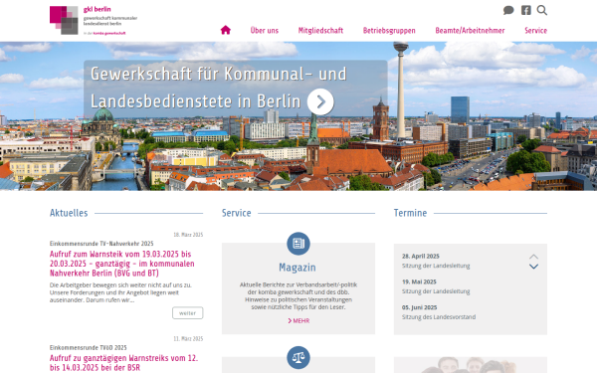
Task: Select the 28. April 2025 appointment
Action: coord(421,257)
